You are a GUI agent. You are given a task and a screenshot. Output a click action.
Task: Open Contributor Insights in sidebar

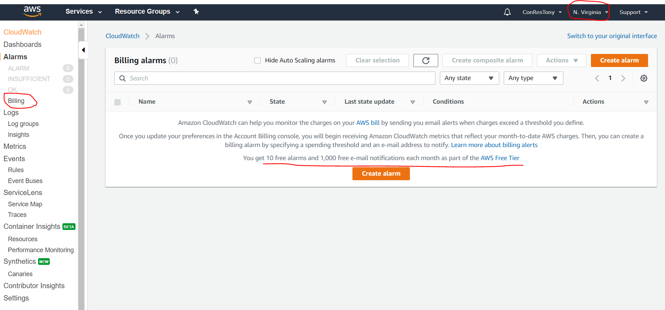tap(34, 286)
